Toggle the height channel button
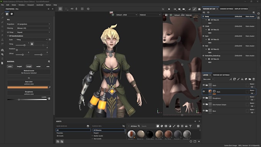The height and width of the screenshot is (147, 261). point(20,66)
